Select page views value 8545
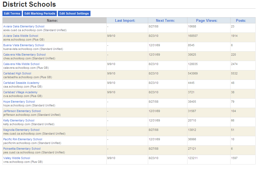 pyautogui.click(x=191, y=45)
